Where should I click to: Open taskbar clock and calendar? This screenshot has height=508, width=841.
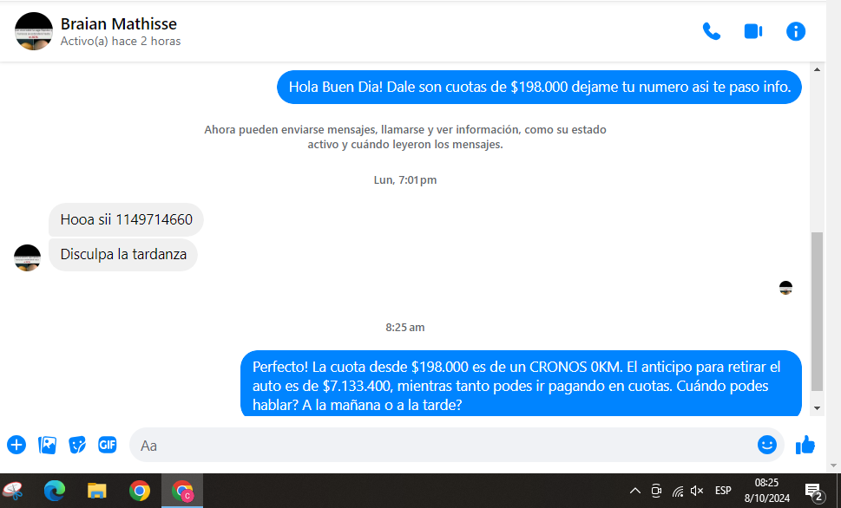[x=767, y=491]
